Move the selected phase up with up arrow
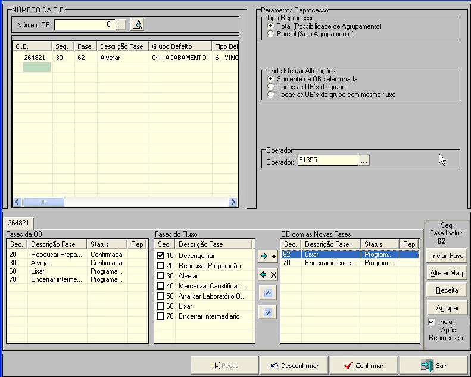Viewport: 471px width, 377px height. click(268, 293)
